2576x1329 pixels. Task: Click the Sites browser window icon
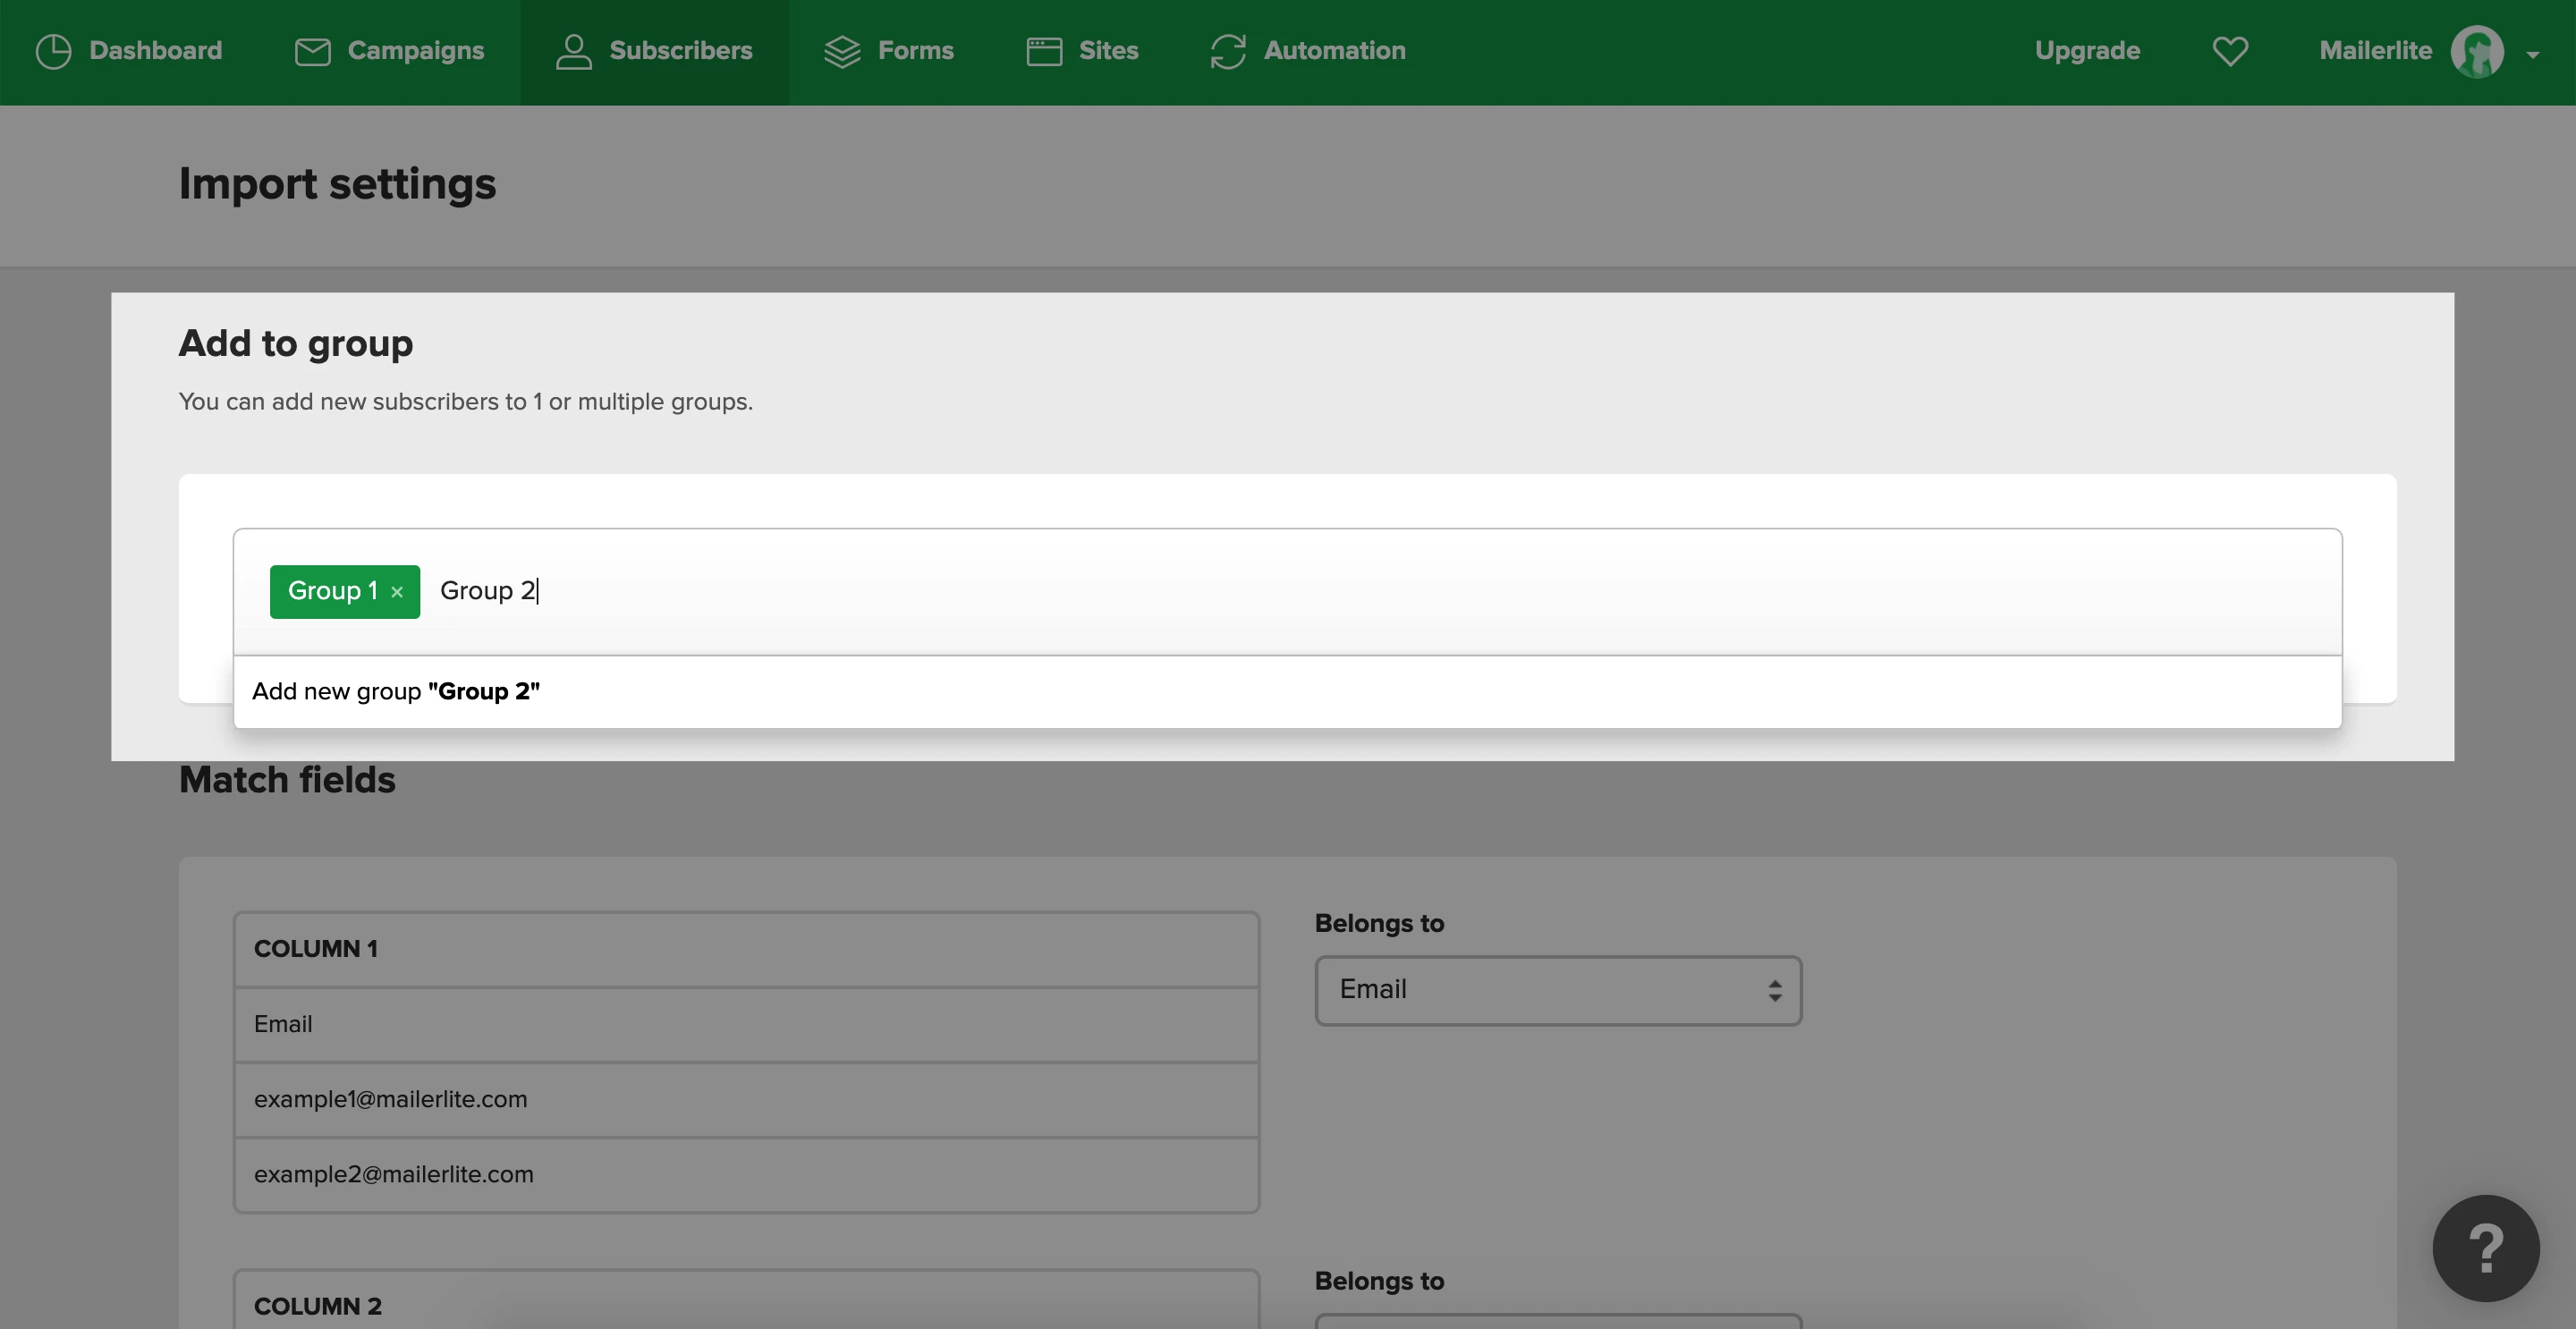pos(1044,51)
